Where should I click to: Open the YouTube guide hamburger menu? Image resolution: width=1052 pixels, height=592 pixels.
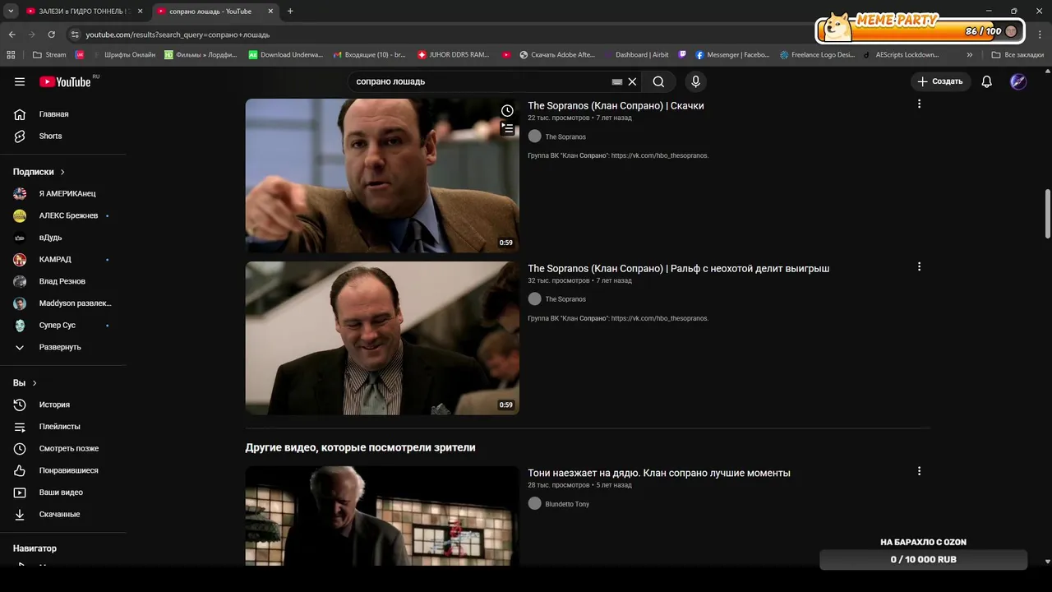click(x=20, y=81)
